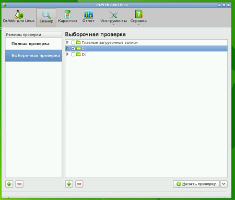Image resolution: width=235 pixels, height=200 pixels.
Task: Select the Главные загрузочные записи row text
Action: pos(110,43)
